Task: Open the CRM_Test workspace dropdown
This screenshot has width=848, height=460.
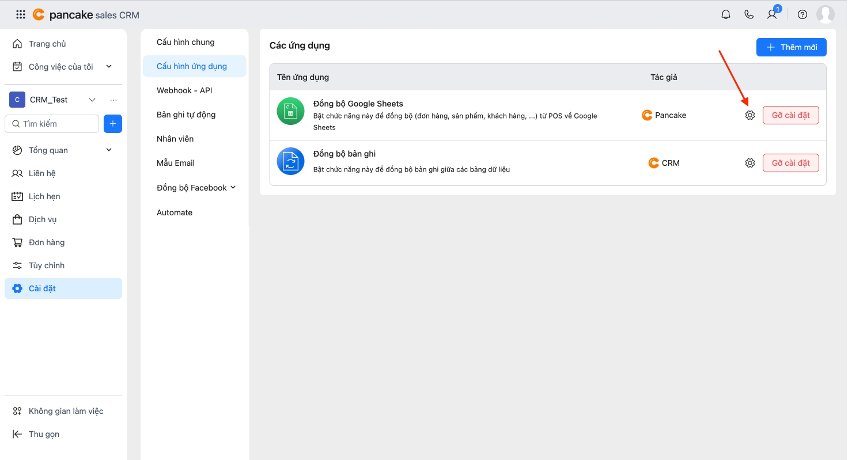Action: (92, 100)
